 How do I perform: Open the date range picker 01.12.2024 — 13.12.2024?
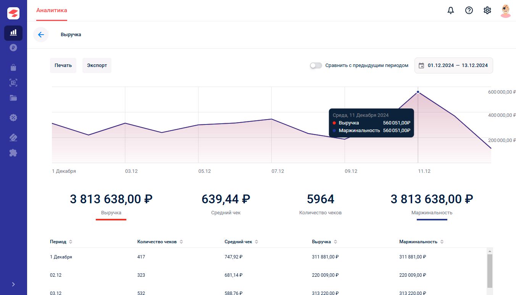pyautogui.click(x=454, y=65)
